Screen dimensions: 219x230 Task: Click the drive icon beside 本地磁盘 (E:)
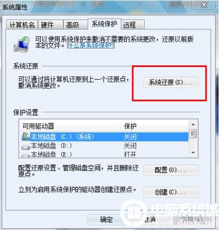click(26, 156)
